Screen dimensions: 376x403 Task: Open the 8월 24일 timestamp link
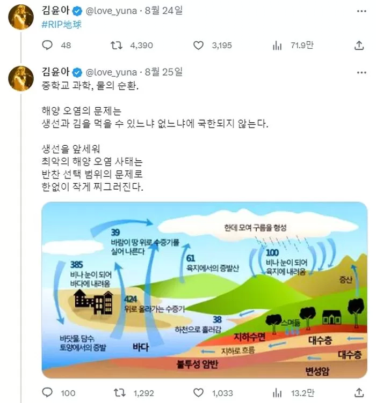coord(163,11)
